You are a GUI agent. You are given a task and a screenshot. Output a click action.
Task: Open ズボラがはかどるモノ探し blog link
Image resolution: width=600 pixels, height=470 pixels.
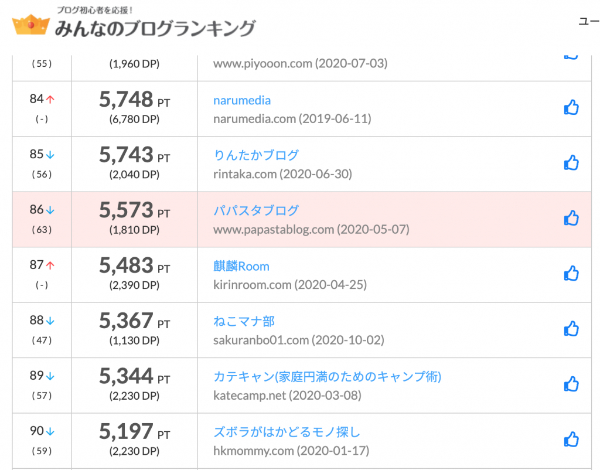pyautogui.click(x=287, y=432)
